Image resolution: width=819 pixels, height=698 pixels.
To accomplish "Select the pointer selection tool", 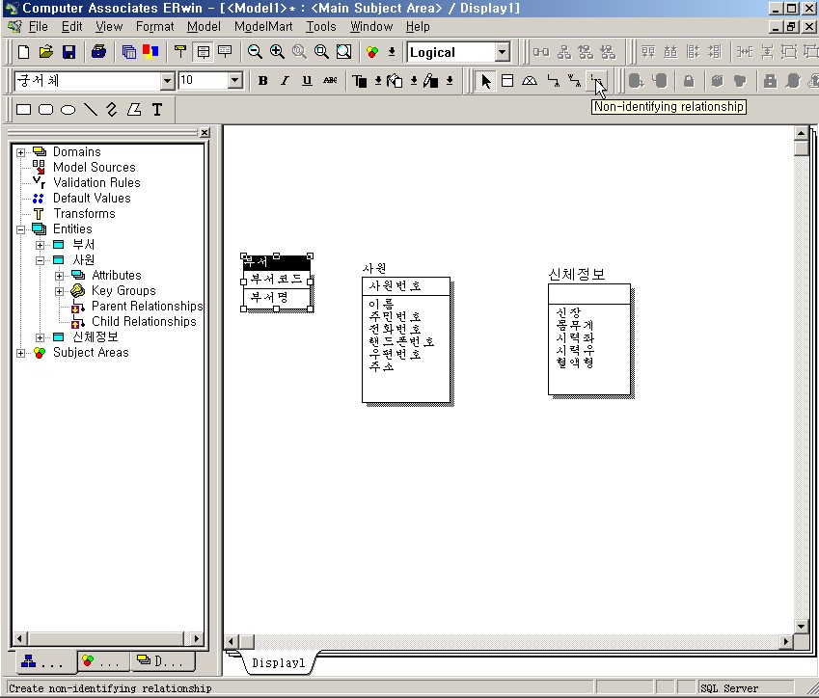I will click(486, 81).
